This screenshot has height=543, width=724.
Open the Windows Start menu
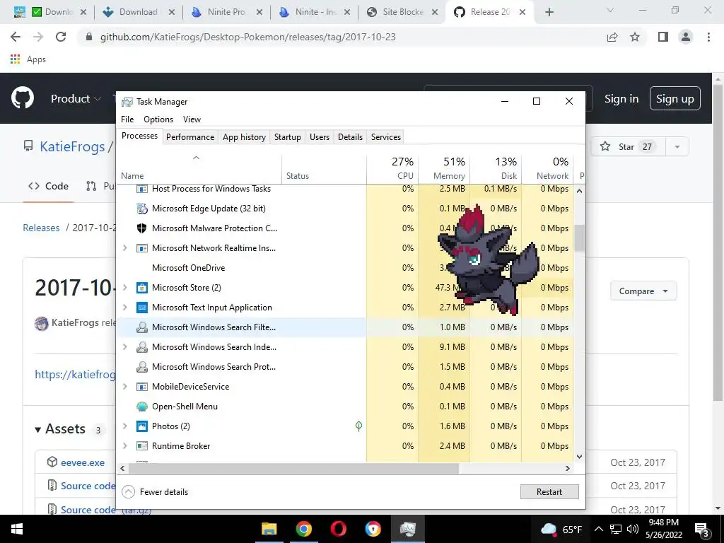point(17,529)
